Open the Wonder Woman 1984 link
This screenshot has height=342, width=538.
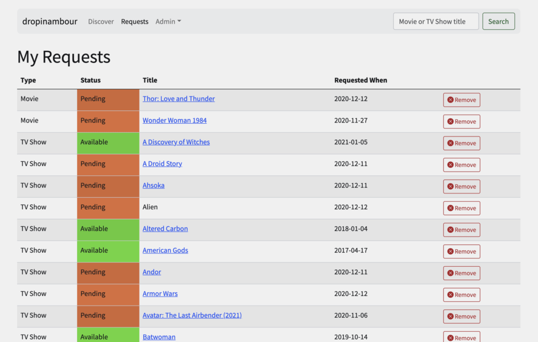point(175,121)
